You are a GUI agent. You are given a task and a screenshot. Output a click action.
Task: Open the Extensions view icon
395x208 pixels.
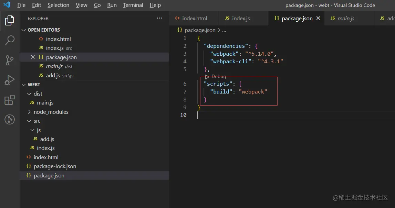click(x=9, y=100)
